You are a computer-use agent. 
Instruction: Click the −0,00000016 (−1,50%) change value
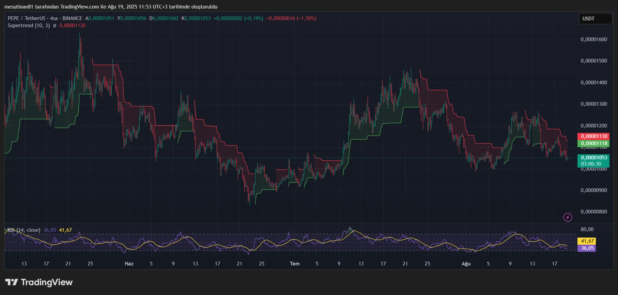click(291, 18)
